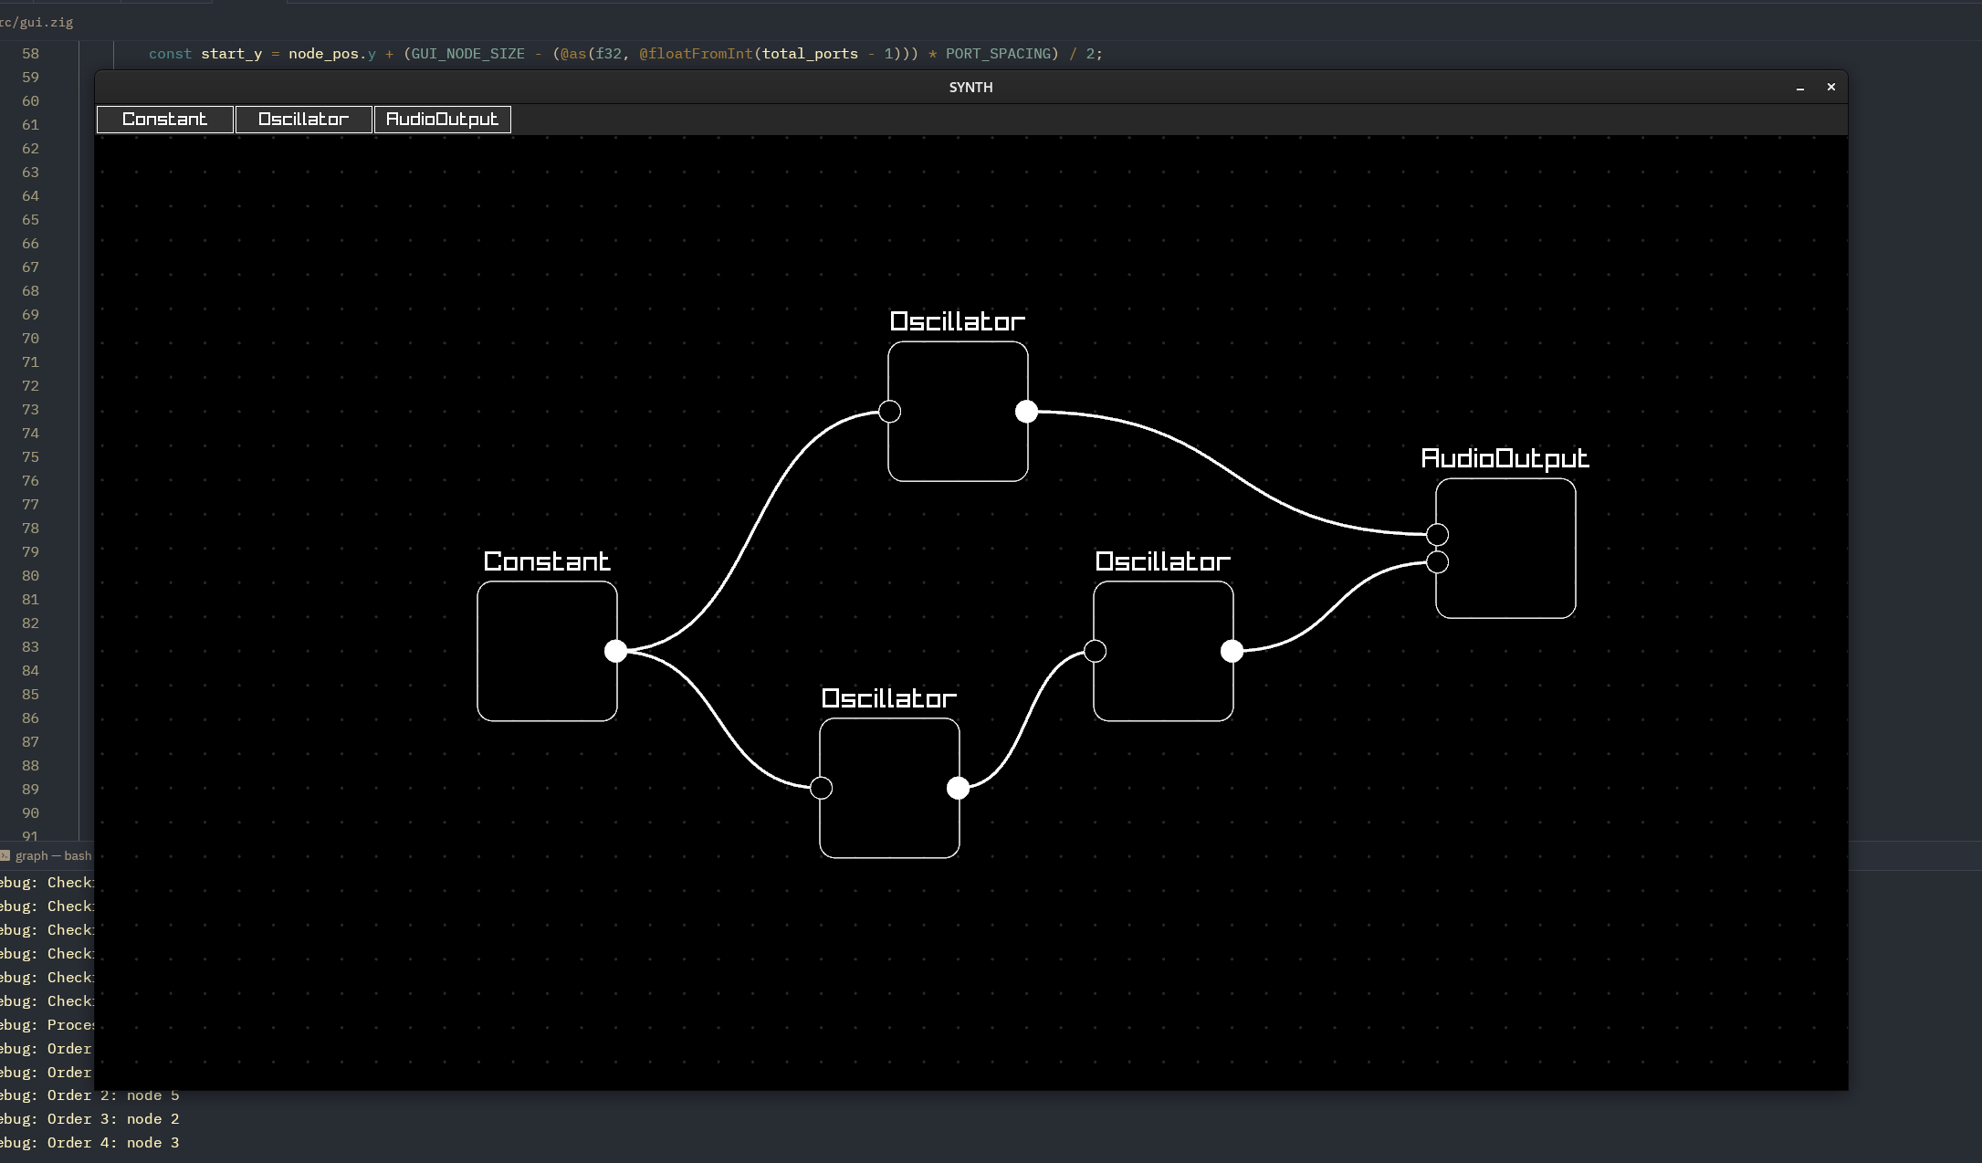Click line number 75 in editor gutter

[x=30, y=457]
